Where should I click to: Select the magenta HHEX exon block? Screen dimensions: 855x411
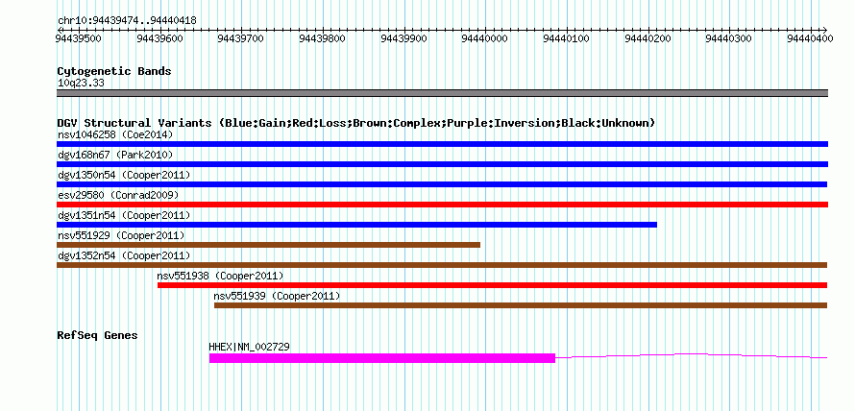pyautogui.click(x=382, y=358)
